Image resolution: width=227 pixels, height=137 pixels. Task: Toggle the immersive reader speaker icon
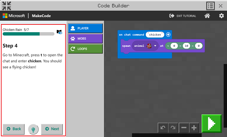pyautogui.click(x=59, y=32)
